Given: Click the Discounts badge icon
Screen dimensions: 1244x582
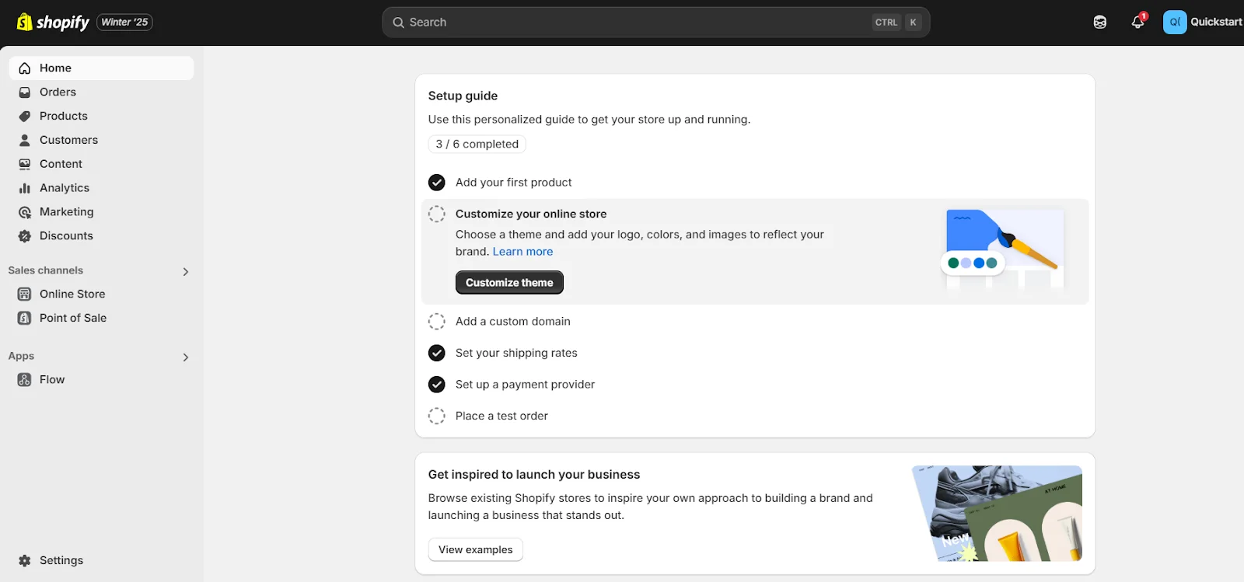Looking at the screenshot, I should coord(25,237).
